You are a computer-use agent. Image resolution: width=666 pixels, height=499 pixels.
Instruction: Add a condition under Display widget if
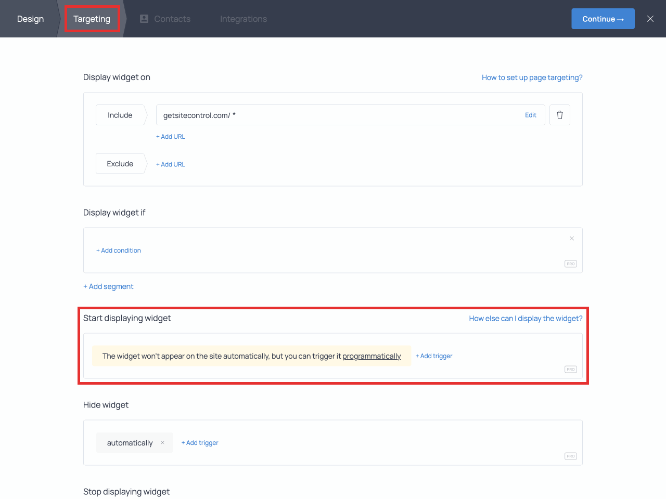coord(119,250)
